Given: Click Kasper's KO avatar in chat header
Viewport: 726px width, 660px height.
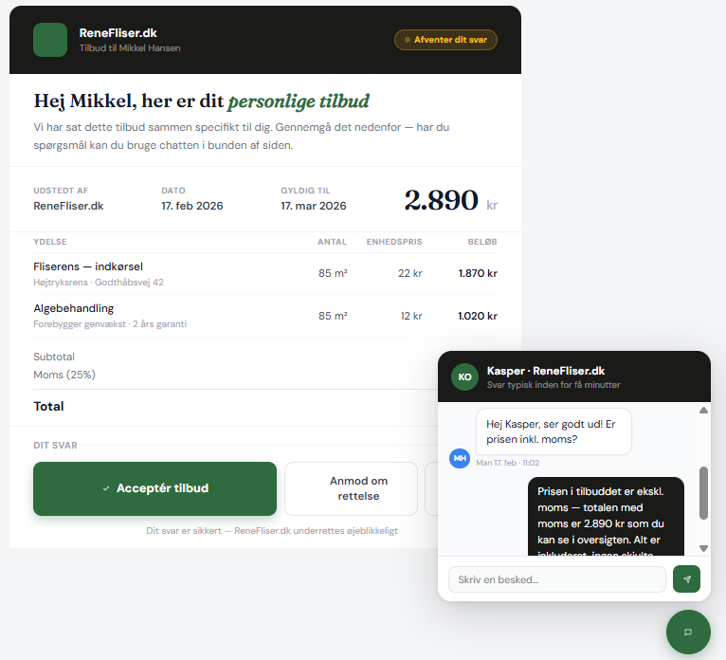Looking at the screenshot, I should pyautogui.click(x=464, y=376).
